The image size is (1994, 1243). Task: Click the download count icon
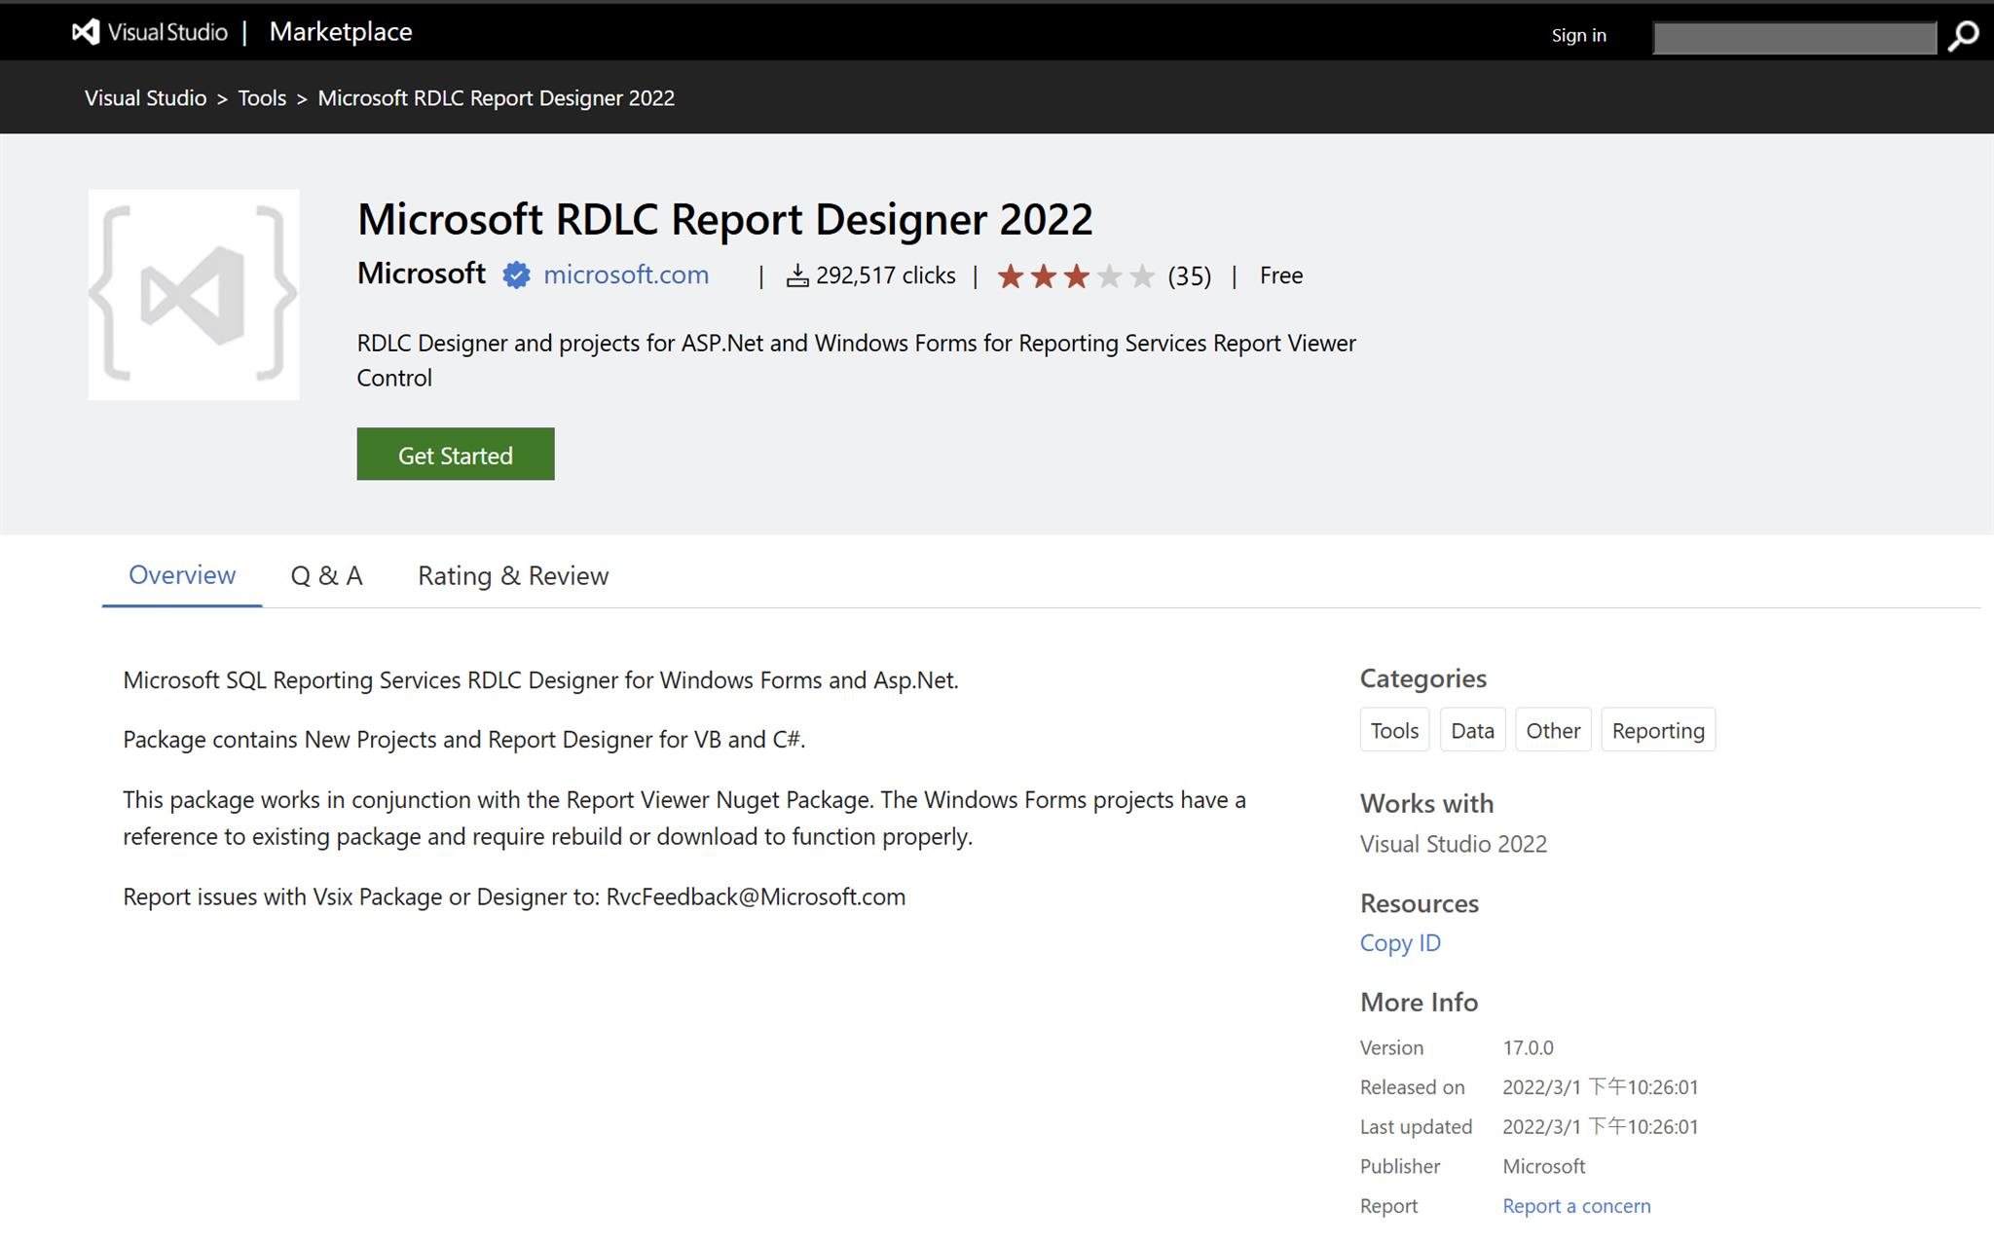(797, 276)
